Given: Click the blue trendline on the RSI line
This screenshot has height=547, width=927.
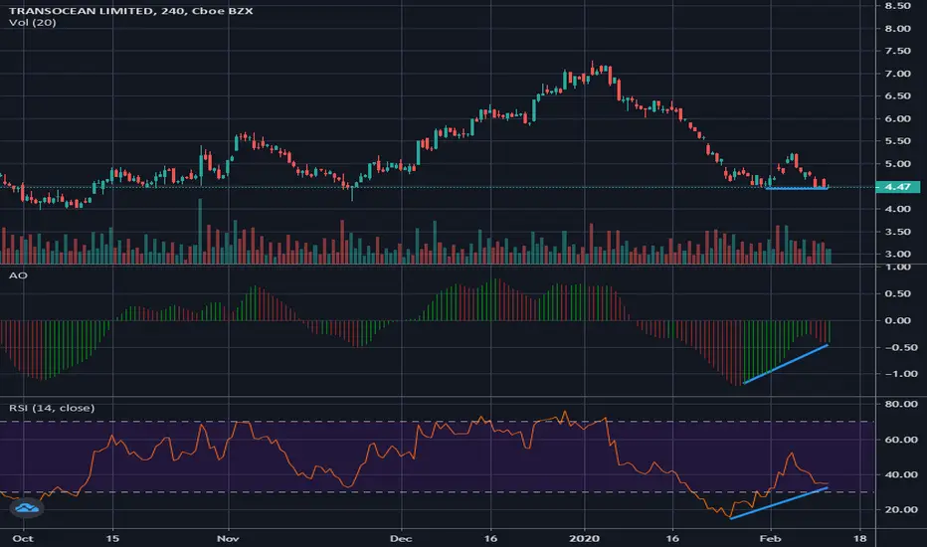Looking at the screenshot, I should (779, 503).
